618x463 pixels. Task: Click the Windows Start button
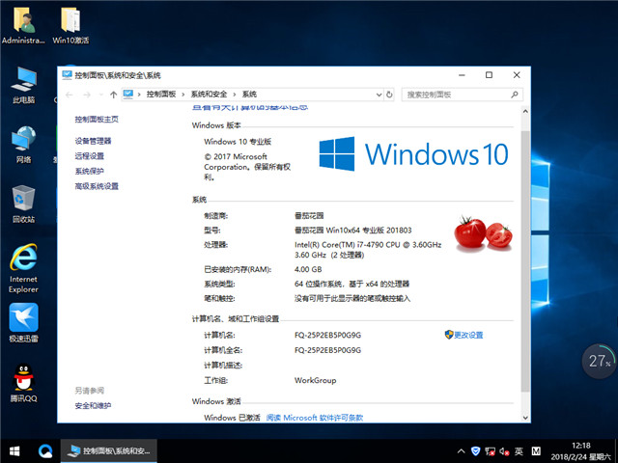coord(14,450)
